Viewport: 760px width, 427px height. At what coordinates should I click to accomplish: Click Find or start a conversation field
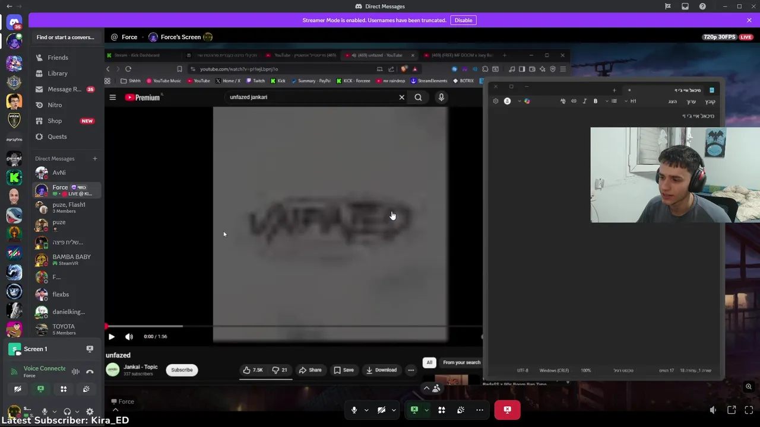65,37
